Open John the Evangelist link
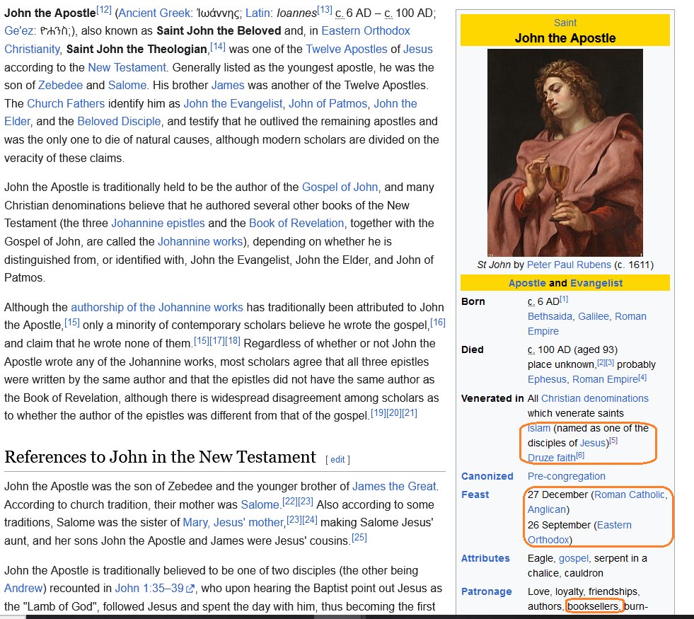Viewport: 694px width, 619px height. point(233,103)
